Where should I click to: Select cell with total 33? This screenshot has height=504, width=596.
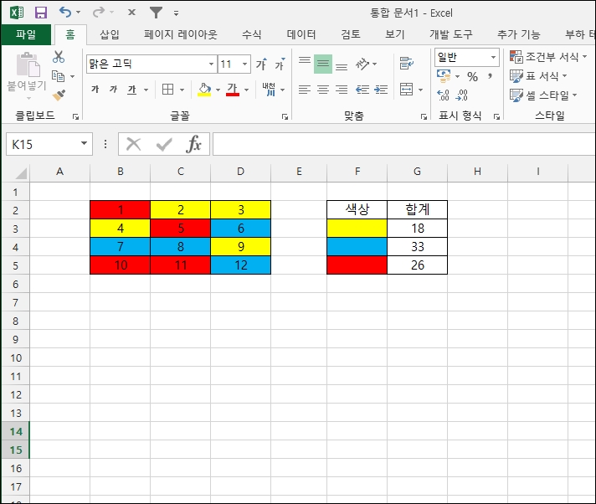click(418, 247)
